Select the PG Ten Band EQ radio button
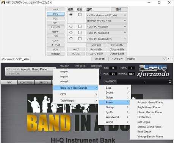174x143 pixels. (x=71, y=38)
